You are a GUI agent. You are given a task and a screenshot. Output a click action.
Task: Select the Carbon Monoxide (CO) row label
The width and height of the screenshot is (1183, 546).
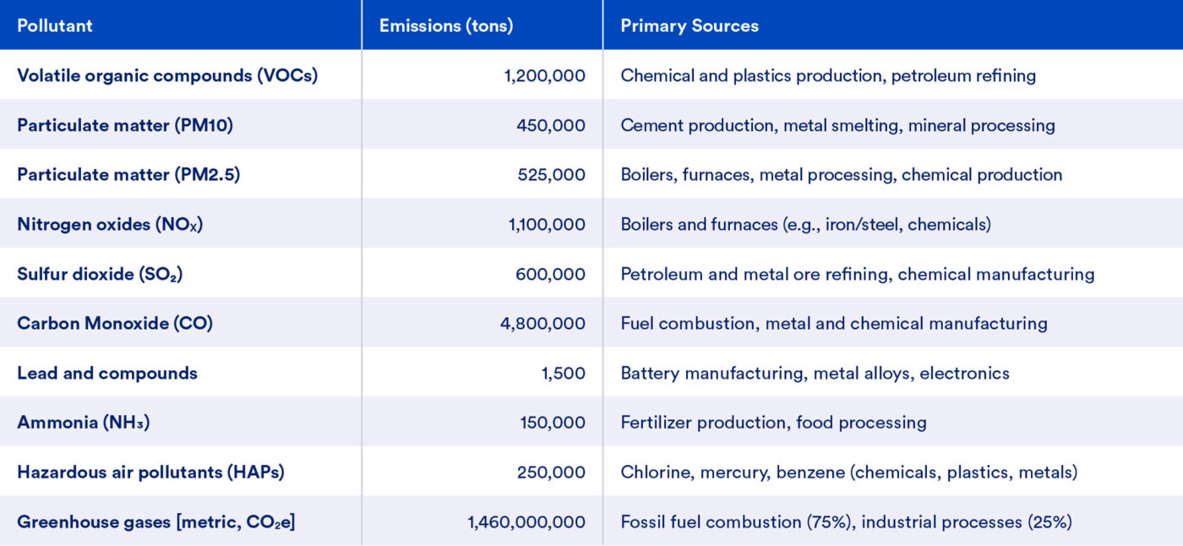click(115, 324)
